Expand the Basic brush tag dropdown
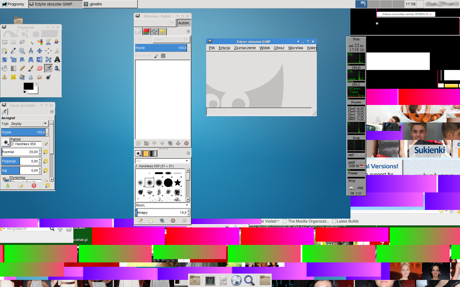This screenshot has width=460, height=287. tap(187, 205)
